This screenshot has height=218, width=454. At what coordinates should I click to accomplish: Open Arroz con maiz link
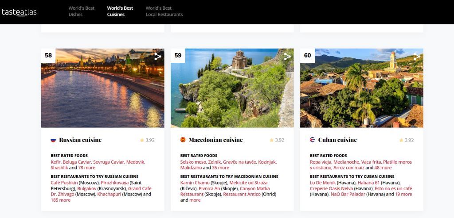coord(348,168)
